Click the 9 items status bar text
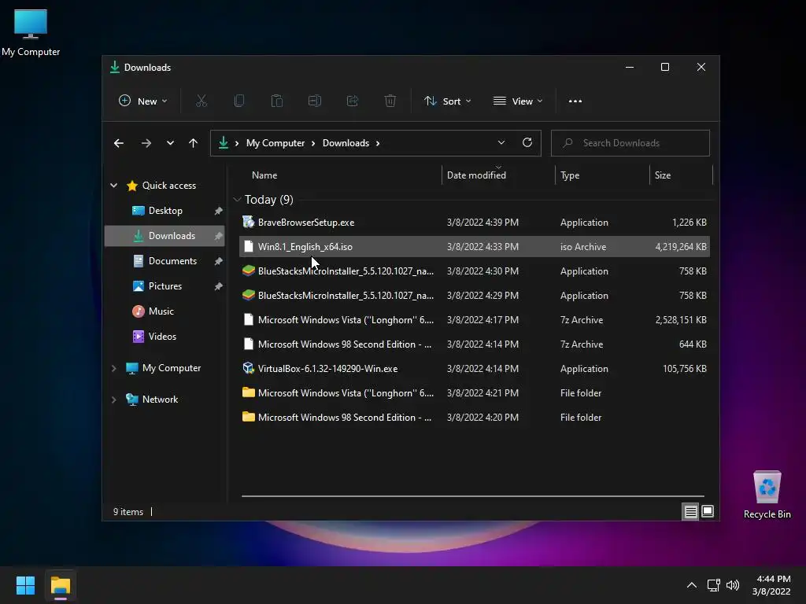This screenshot has height=604, width=806. tap(128, 512)
